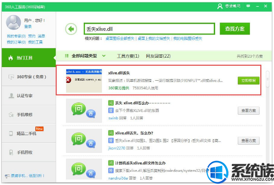
Task: Click the New badge on 精品二手机
Action: 39,129
